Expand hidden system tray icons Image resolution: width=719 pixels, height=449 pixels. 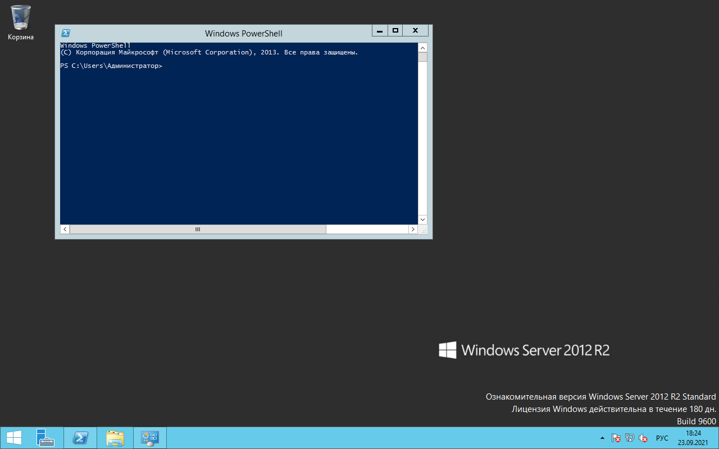[x=602, y=438]
